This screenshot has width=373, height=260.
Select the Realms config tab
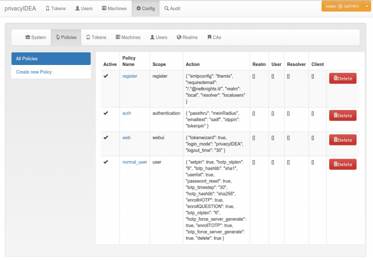pos(187,37)
